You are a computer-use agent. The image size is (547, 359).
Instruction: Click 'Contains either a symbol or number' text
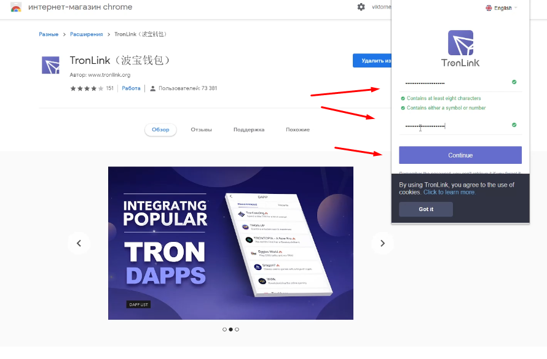pyautogui.click(x=446, y=108)
